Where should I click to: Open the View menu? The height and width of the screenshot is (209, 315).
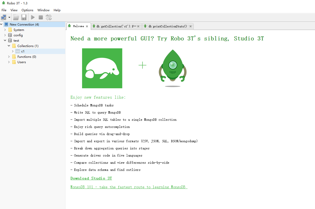[x=14, y=10]
